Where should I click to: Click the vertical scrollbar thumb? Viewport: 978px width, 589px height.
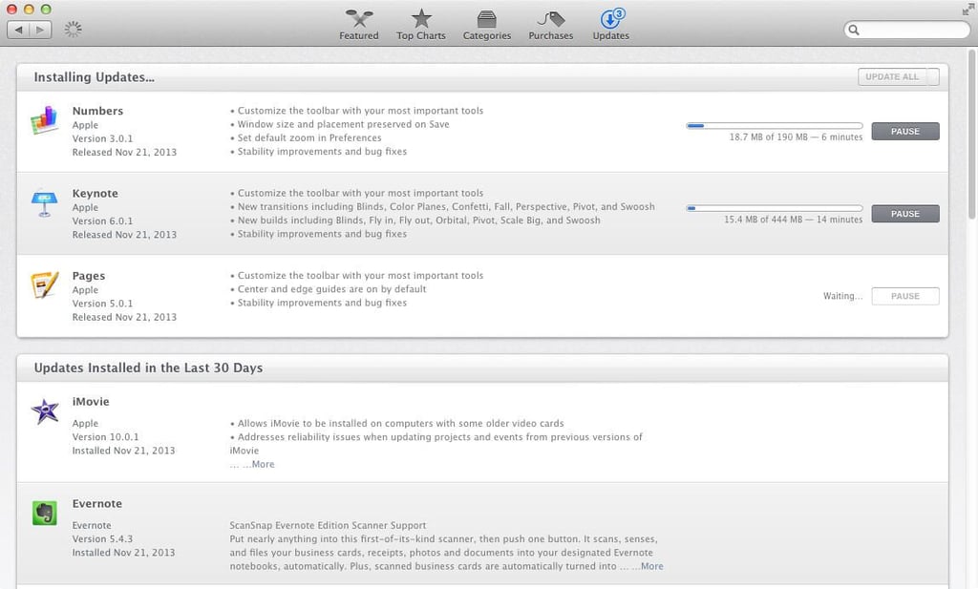coord(971,135)
